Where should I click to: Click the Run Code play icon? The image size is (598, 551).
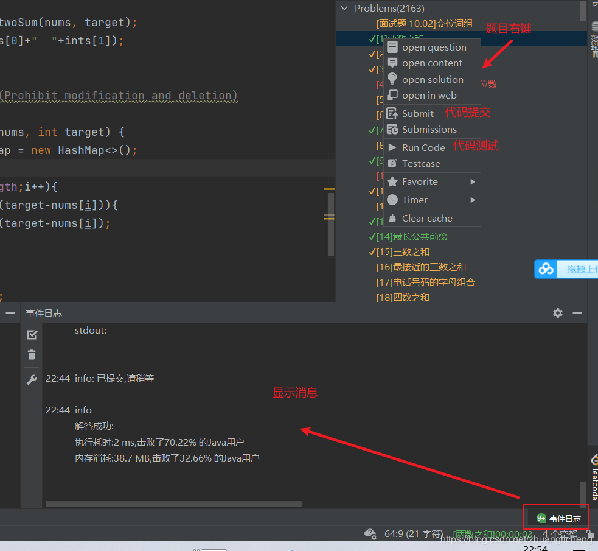(392, 147)
